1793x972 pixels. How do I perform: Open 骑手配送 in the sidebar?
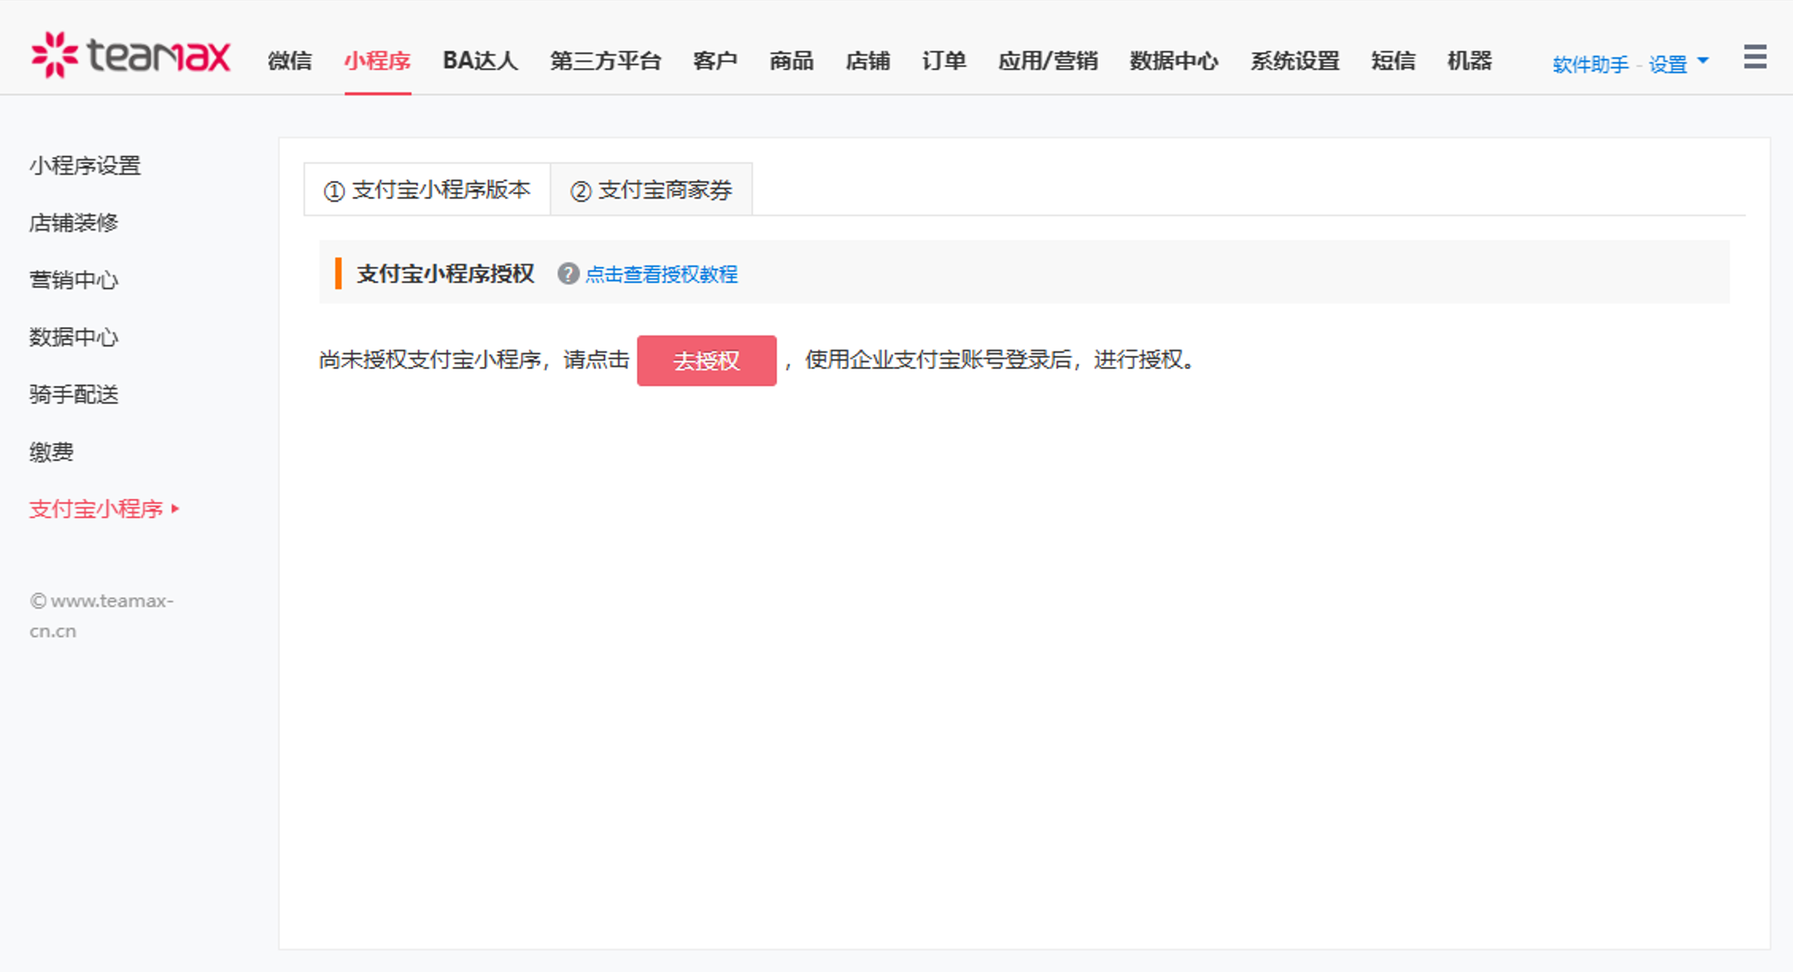click(74, 394)
